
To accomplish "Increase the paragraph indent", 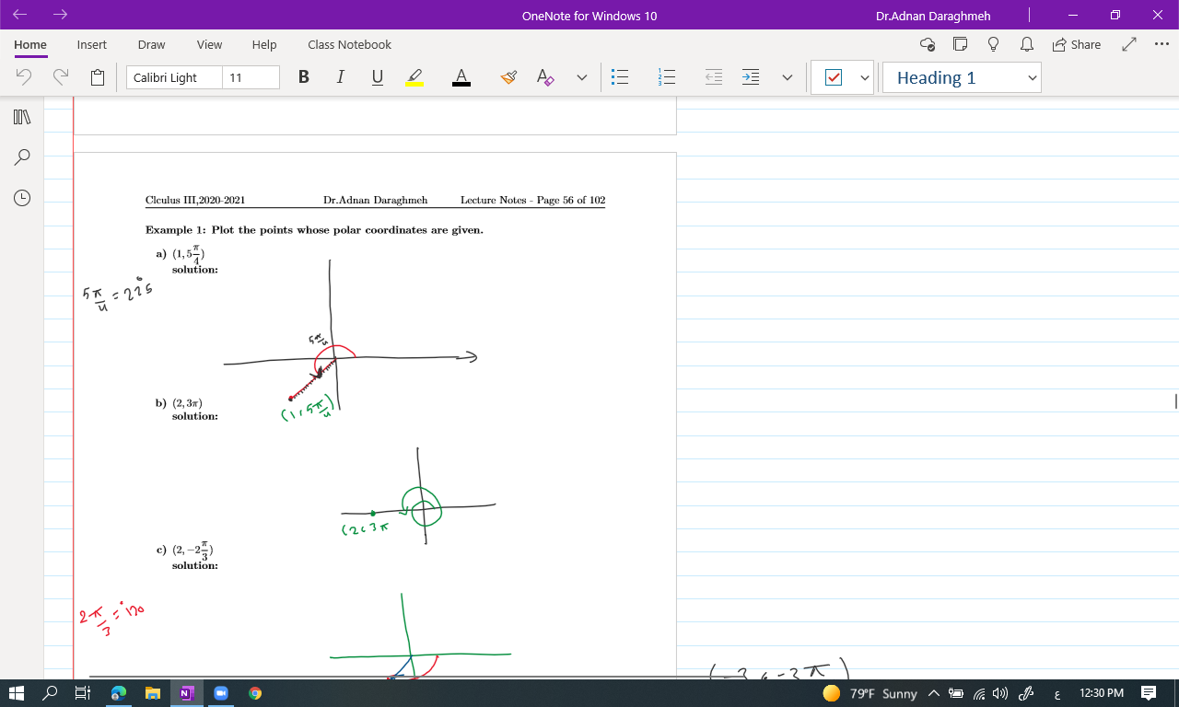I will coord(751,77).
